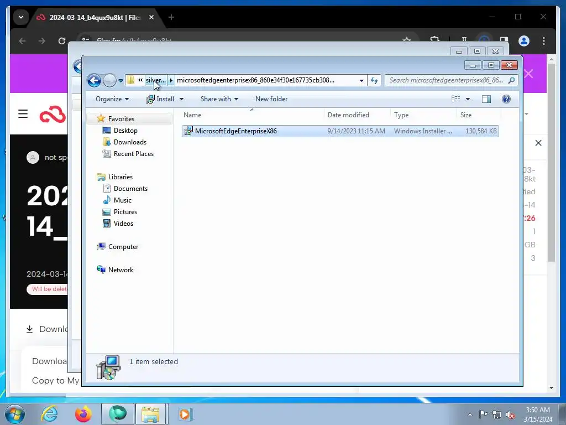Image resolution: width=566 pixels, height=425 pixels.
Task: Select Libraries in the navigation pane
Action: tap(120, 177)
